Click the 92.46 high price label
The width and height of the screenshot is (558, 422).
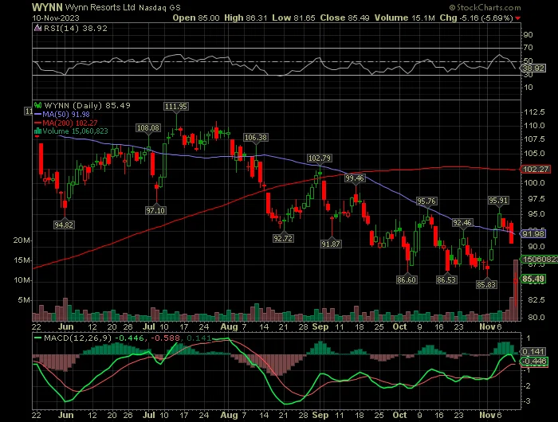click(462, 223)
